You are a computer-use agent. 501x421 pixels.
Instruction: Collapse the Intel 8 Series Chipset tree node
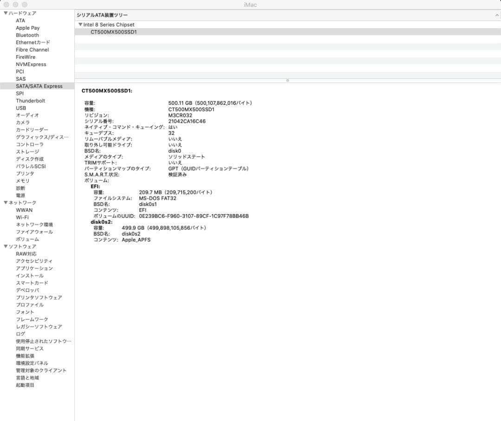point(82,24)
